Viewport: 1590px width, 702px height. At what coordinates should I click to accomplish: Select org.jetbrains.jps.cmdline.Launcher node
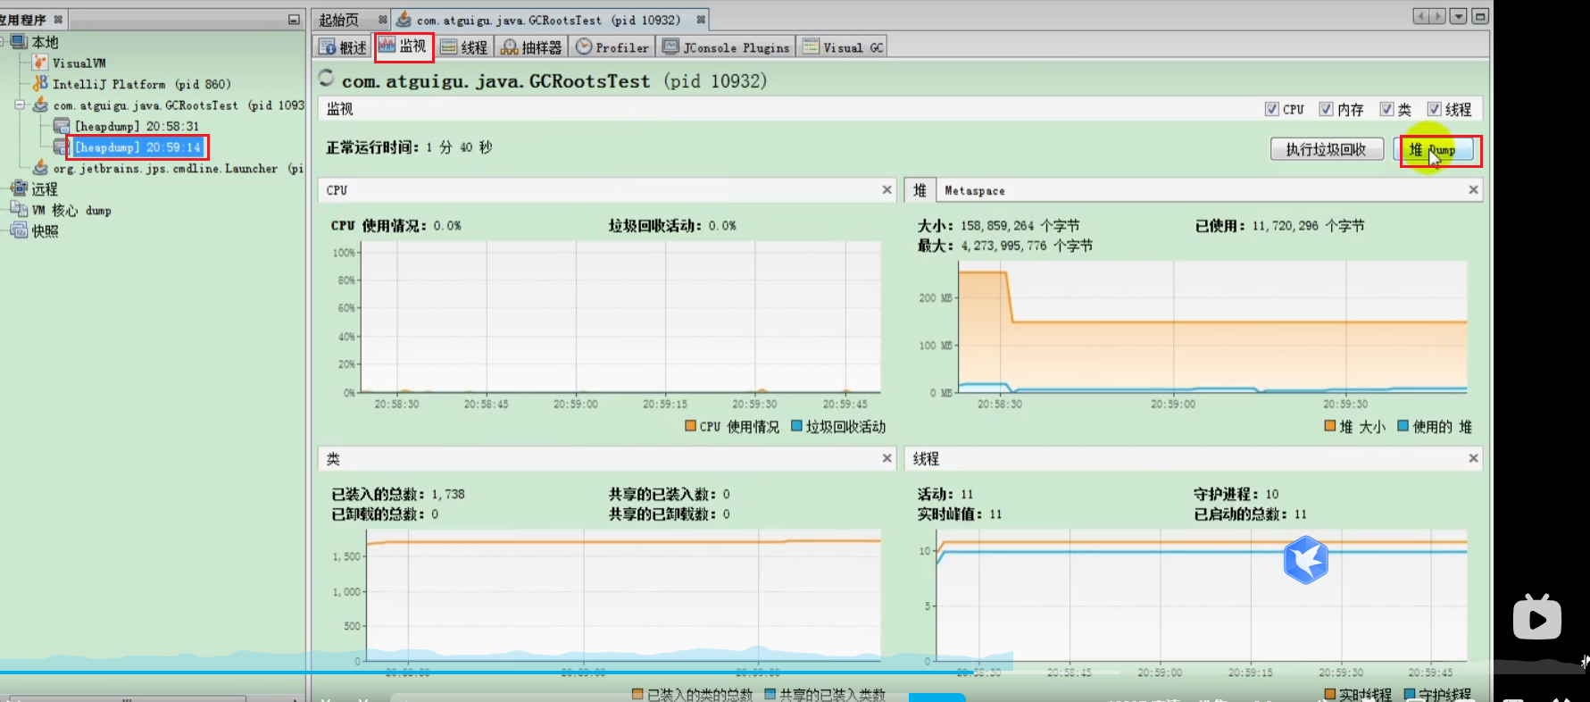tap(178, 168)
